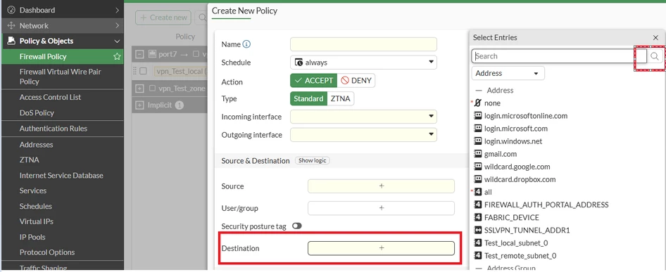Close the Select Entries panel
666x272 pixels.
655,38
